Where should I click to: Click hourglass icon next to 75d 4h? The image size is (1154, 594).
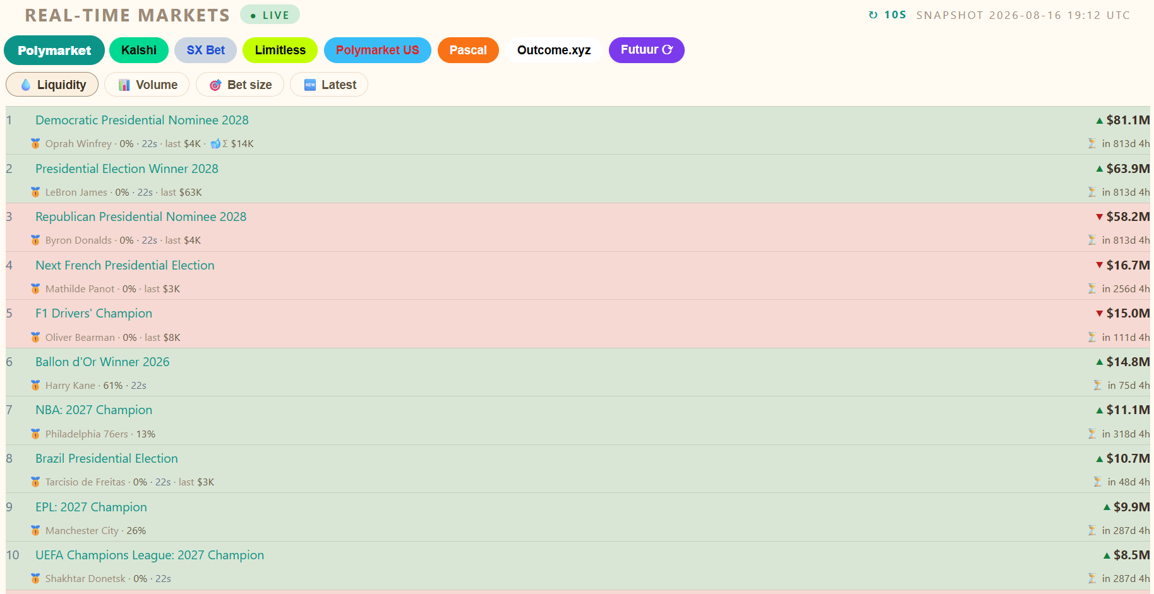(x=1098, y=385)
